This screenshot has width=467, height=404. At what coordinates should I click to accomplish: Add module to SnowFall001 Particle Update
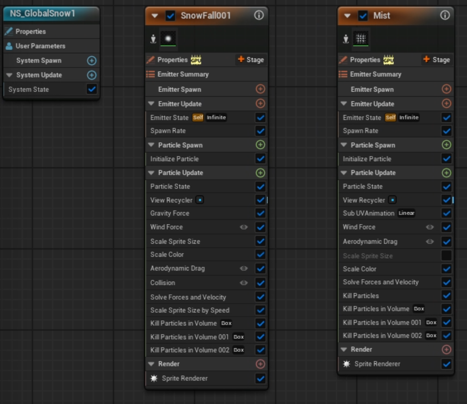click(260, 173)
